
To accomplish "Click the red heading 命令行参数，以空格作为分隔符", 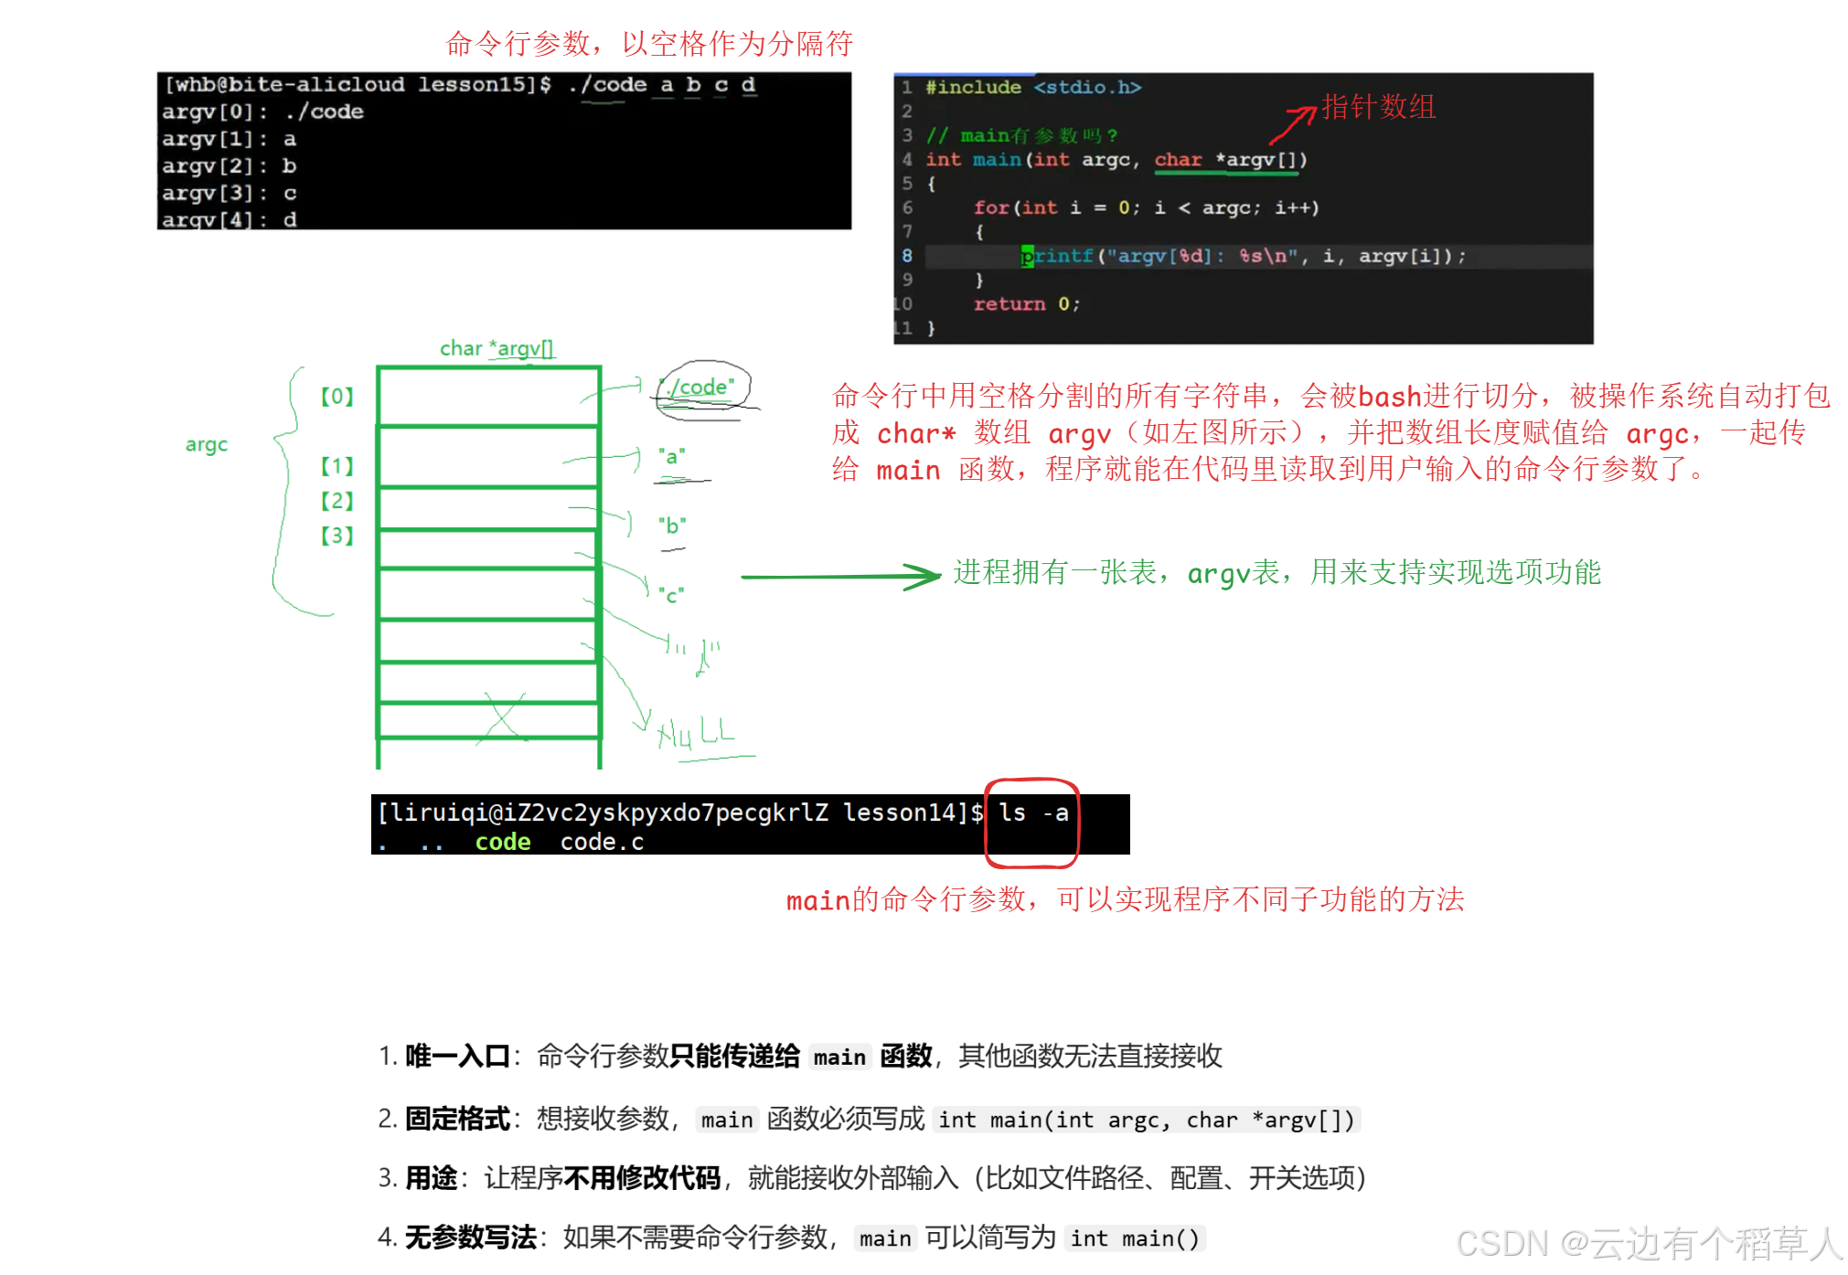I will coord(649,43).
